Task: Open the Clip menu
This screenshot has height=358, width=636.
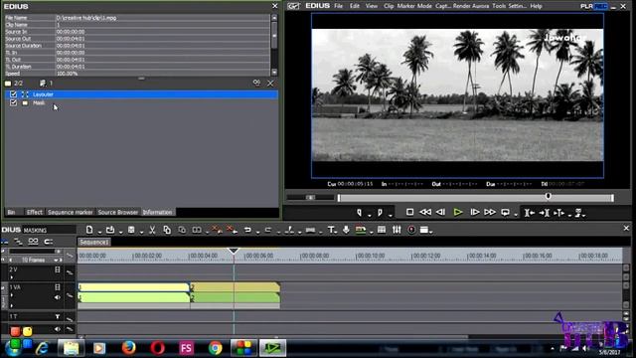Action: pyautogui.click(x=389, y=6)
